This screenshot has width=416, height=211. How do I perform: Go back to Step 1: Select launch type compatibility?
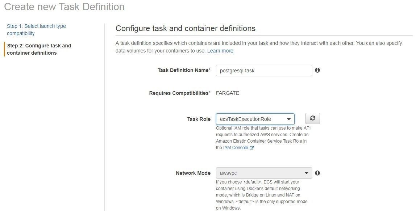[x=36, y=30]
